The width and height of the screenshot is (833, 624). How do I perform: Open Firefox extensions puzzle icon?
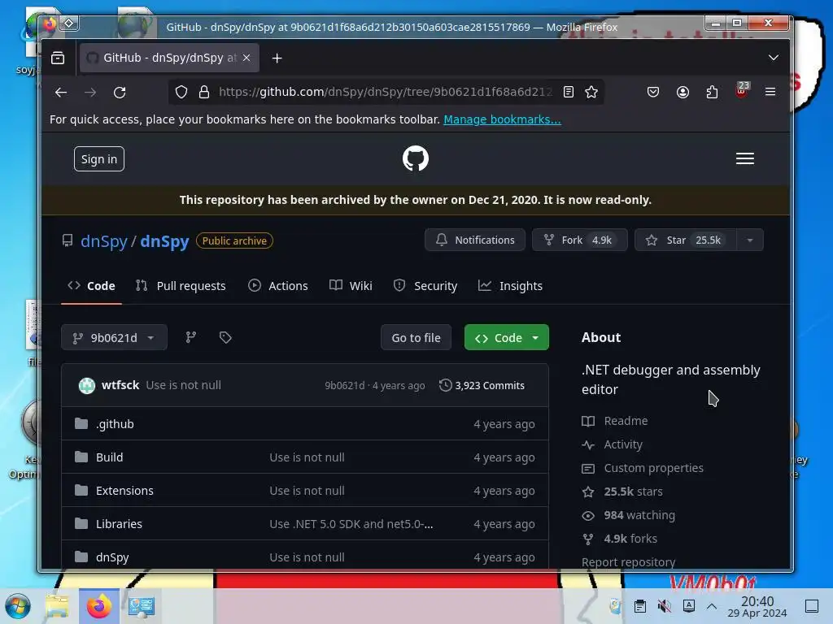712,93
